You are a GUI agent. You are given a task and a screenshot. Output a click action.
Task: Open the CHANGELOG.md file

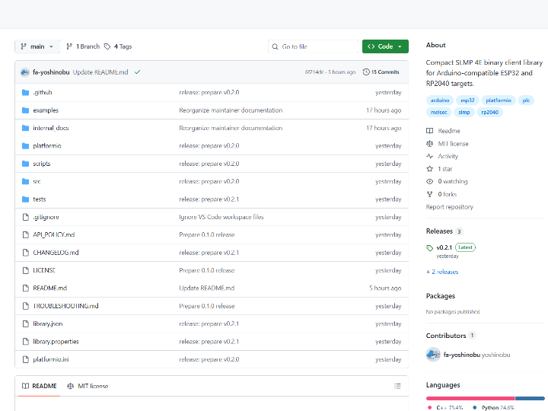click(x=56, y=253)
